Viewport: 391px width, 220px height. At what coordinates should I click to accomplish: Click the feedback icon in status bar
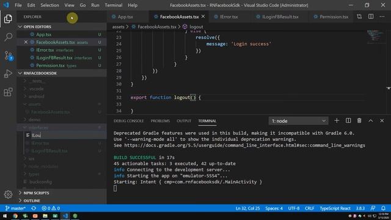pos(373,208)
